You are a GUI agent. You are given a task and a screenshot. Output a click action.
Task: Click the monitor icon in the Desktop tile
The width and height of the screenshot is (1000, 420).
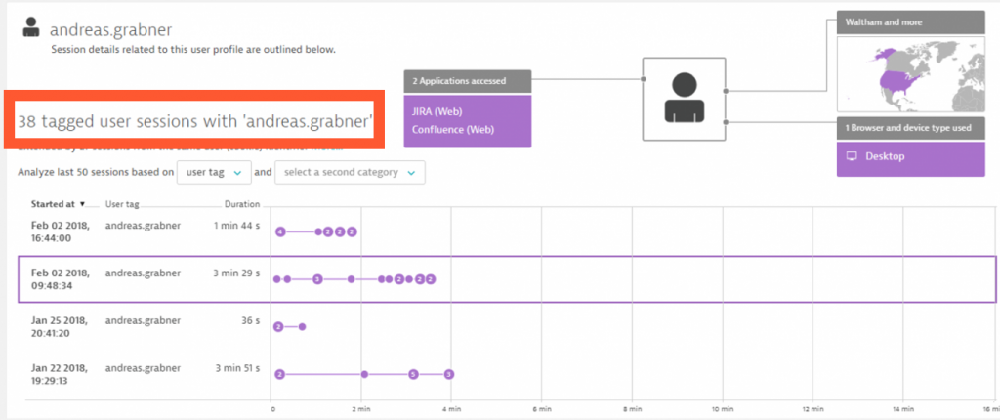(851, 156)
